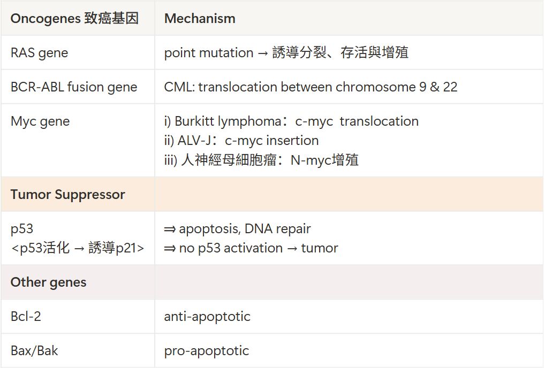
Task: Select the "Other genes" section row
Action: [48, 282]
